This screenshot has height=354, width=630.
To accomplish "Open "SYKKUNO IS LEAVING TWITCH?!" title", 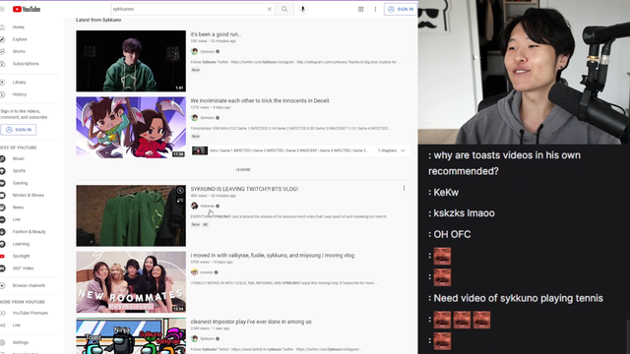I will click(x=244, y=189).
